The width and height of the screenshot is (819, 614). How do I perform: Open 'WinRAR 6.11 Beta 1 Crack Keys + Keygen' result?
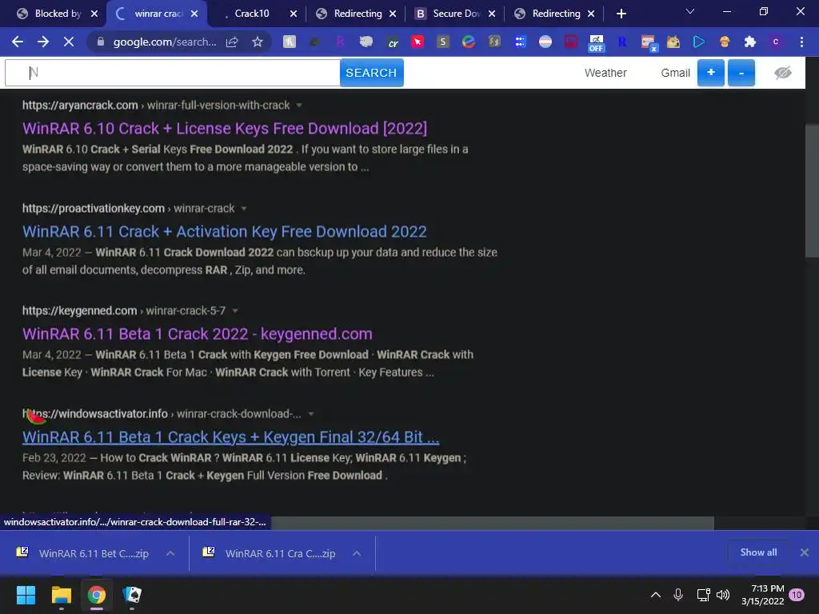(231, 437)
